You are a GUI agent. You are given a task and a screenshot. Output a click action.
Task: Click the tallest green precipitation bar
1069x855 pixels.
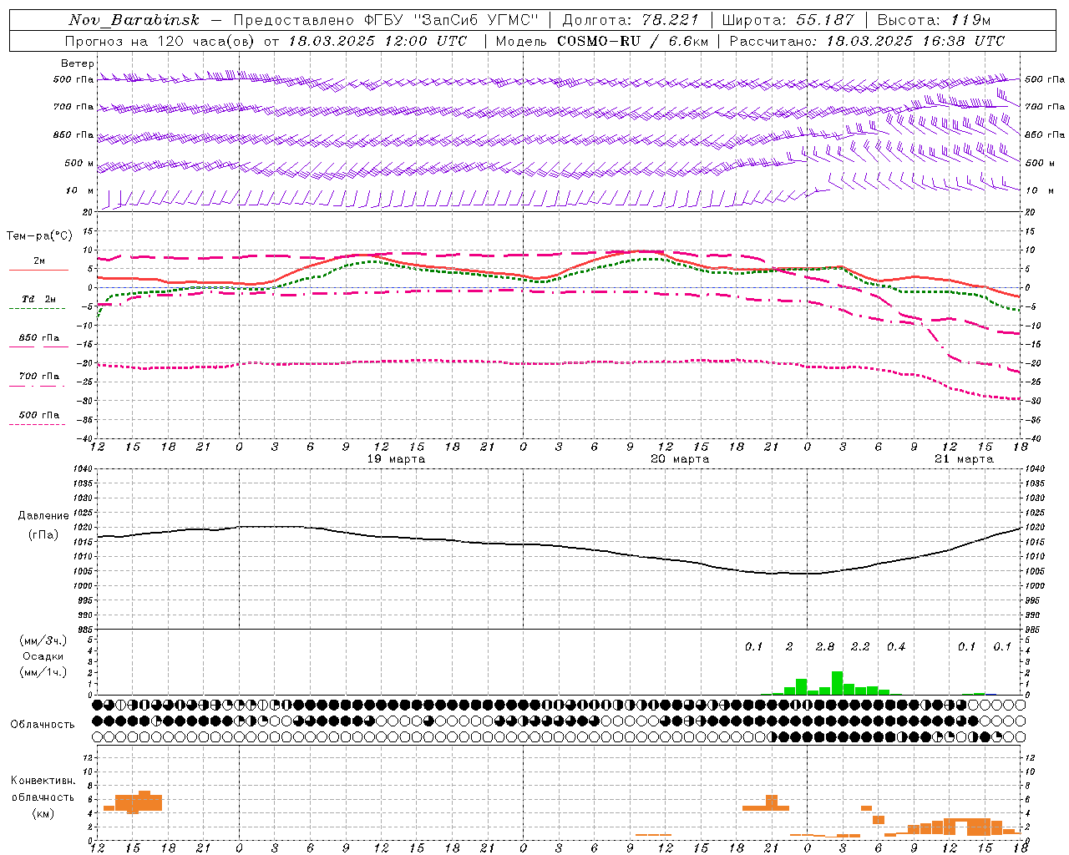click(837, 683)
